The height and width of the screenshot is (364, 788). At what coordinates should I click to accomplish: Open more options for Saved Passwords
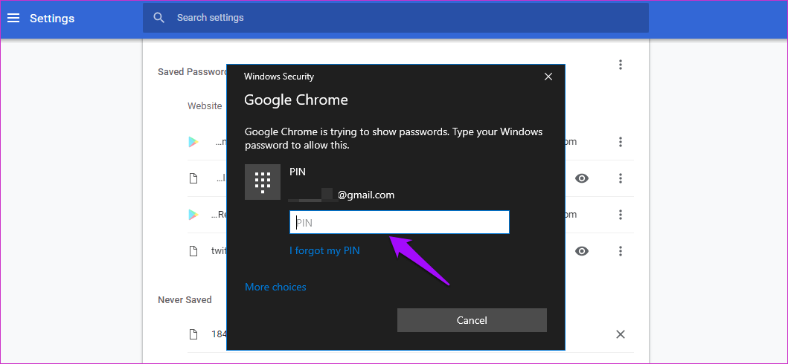[621, 64]
